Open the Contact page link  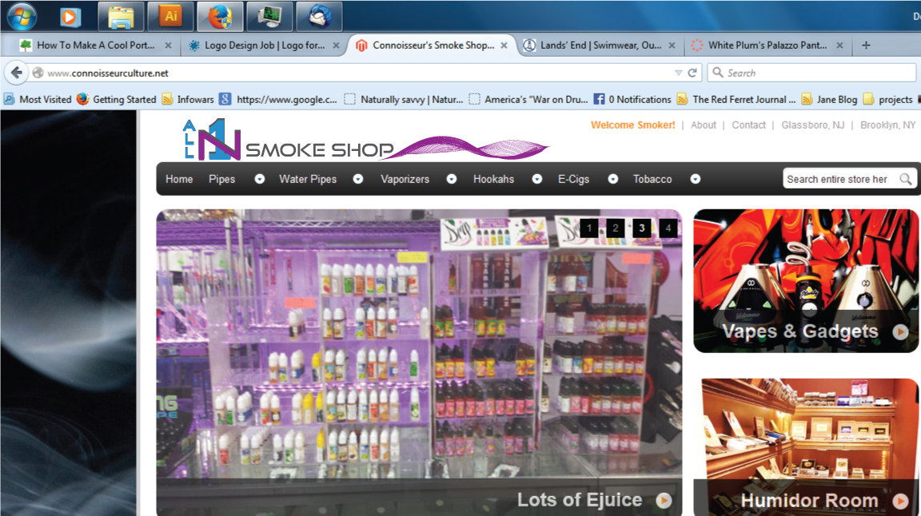pos(748,125)
